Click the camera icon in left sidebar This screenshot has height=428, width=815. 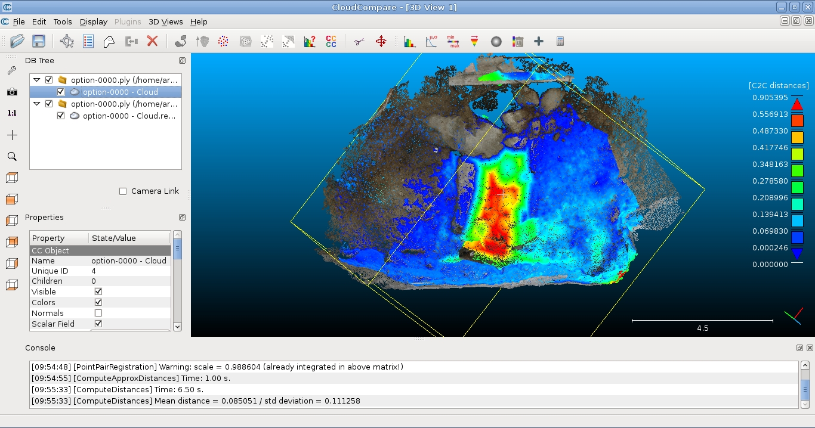[x=12, y=92]
